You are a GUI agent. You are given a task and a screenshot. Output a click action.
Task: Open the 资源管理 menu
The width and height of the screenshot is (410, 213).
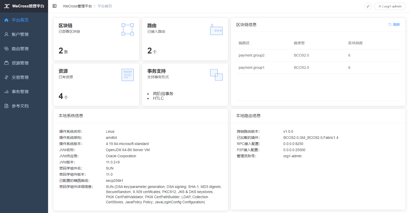point(24,63)
